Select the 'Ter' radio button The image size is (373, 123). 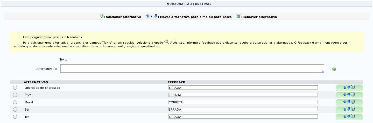click(15, 117)
